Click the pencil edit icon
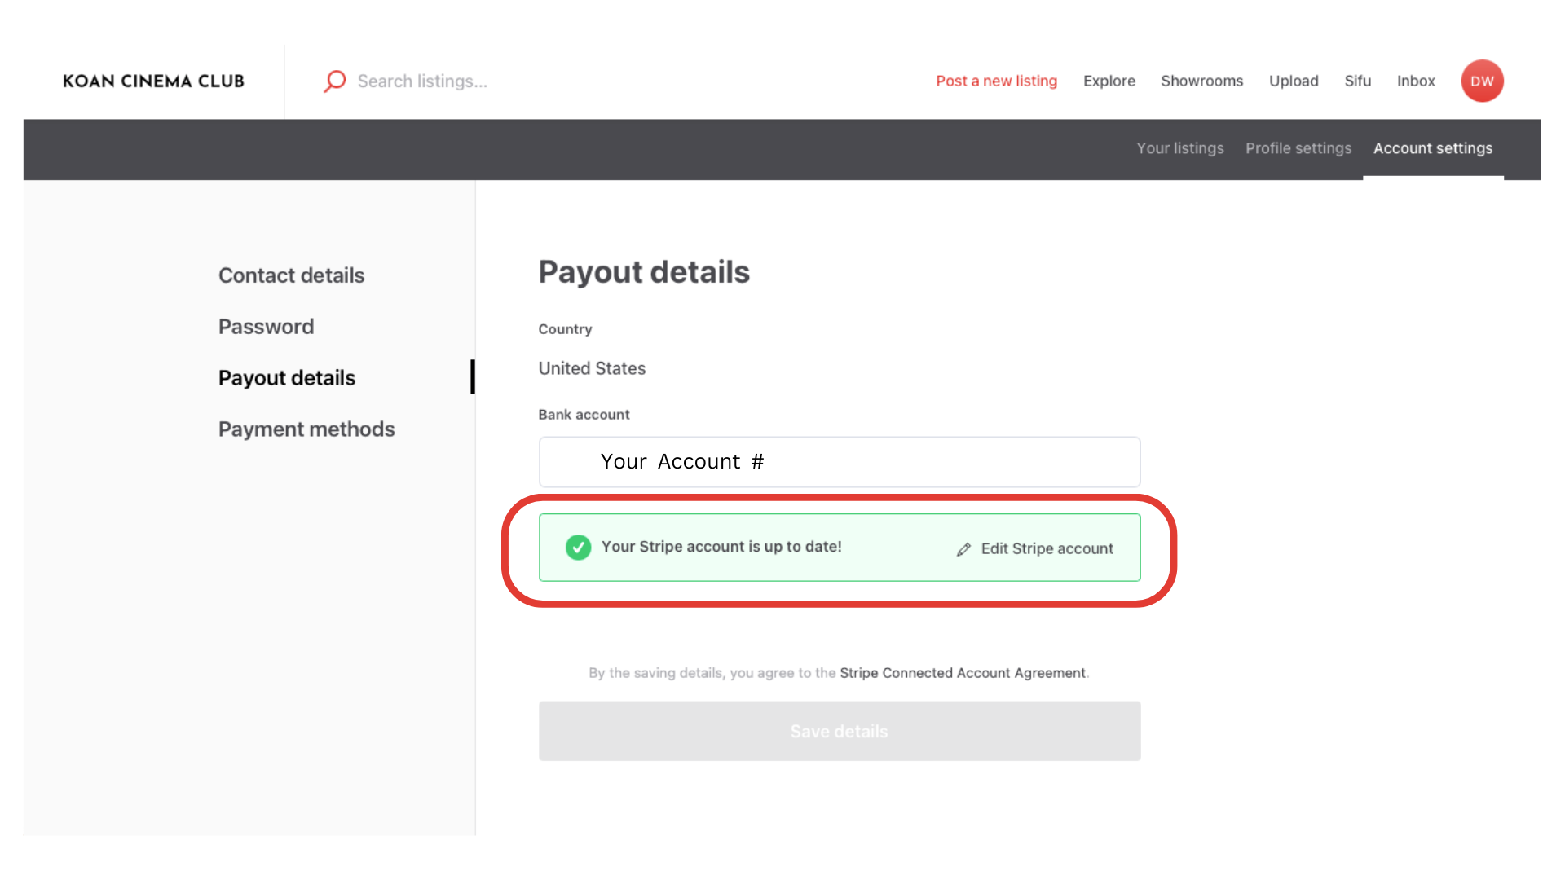1565x880 pixels. point(963,549)
